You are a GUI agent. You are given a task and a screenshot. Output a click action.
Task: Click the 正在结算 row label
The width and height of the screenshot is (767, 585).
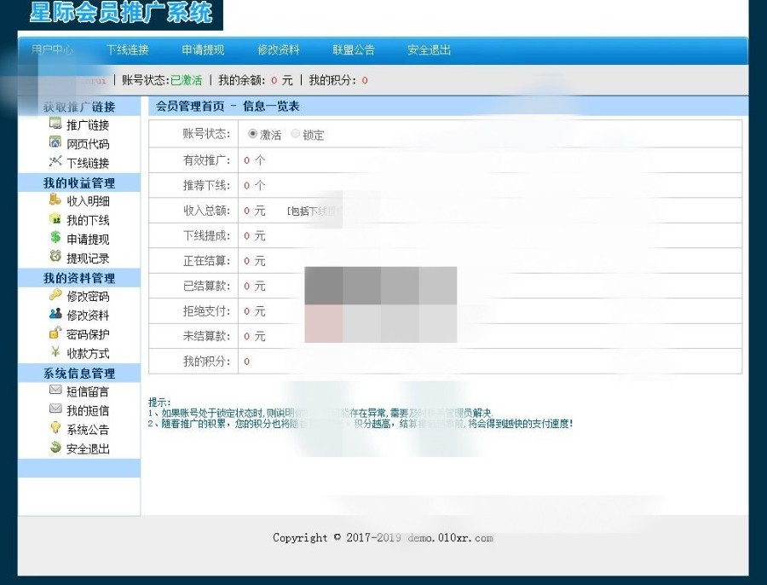[x=206, y=261]
